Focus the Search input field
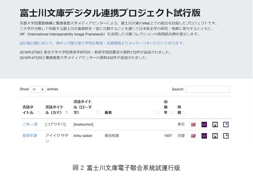The width and height of the screenshot is (253, 183). [208, 89]
